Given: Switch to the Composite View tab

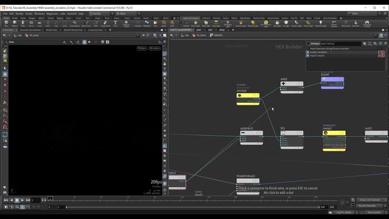Looking at the screenshot, I should point(95,30).
